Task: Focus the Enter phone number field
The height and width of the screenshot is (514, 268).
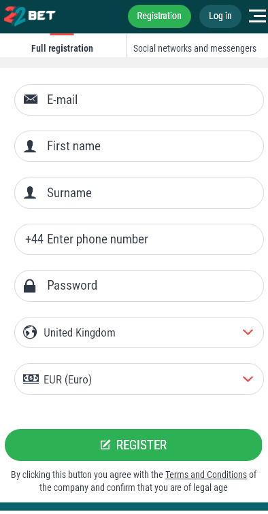Action: click(139, 239)
